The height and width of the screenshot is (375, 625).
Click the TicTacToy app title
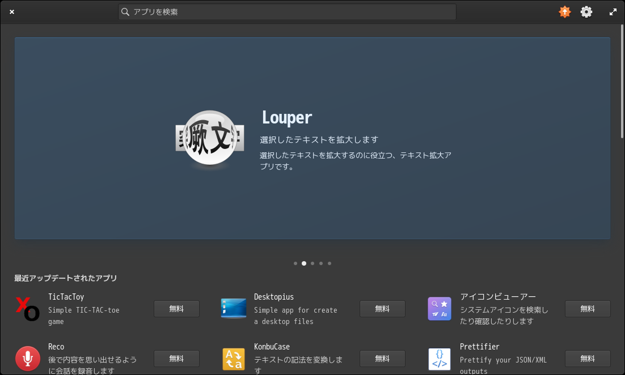pos(66,297)
